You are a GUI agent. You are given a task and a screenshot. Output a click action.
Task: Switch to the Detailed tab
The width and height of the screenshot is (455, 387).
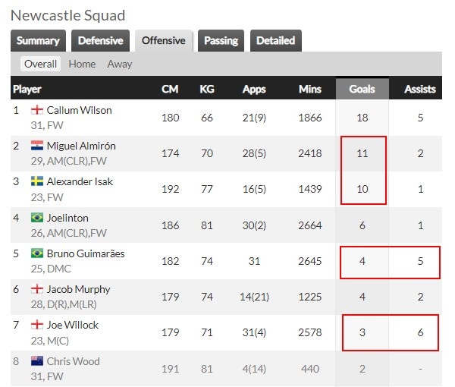pyautogui.click(x=276, y=41)
